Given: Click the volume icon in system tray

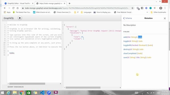Looking at the screenshot, I should 154,93.
